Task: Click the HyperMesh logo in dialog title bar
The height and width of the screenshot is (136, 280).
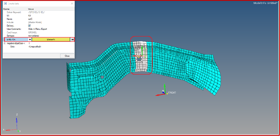Action: coord(5,3)
